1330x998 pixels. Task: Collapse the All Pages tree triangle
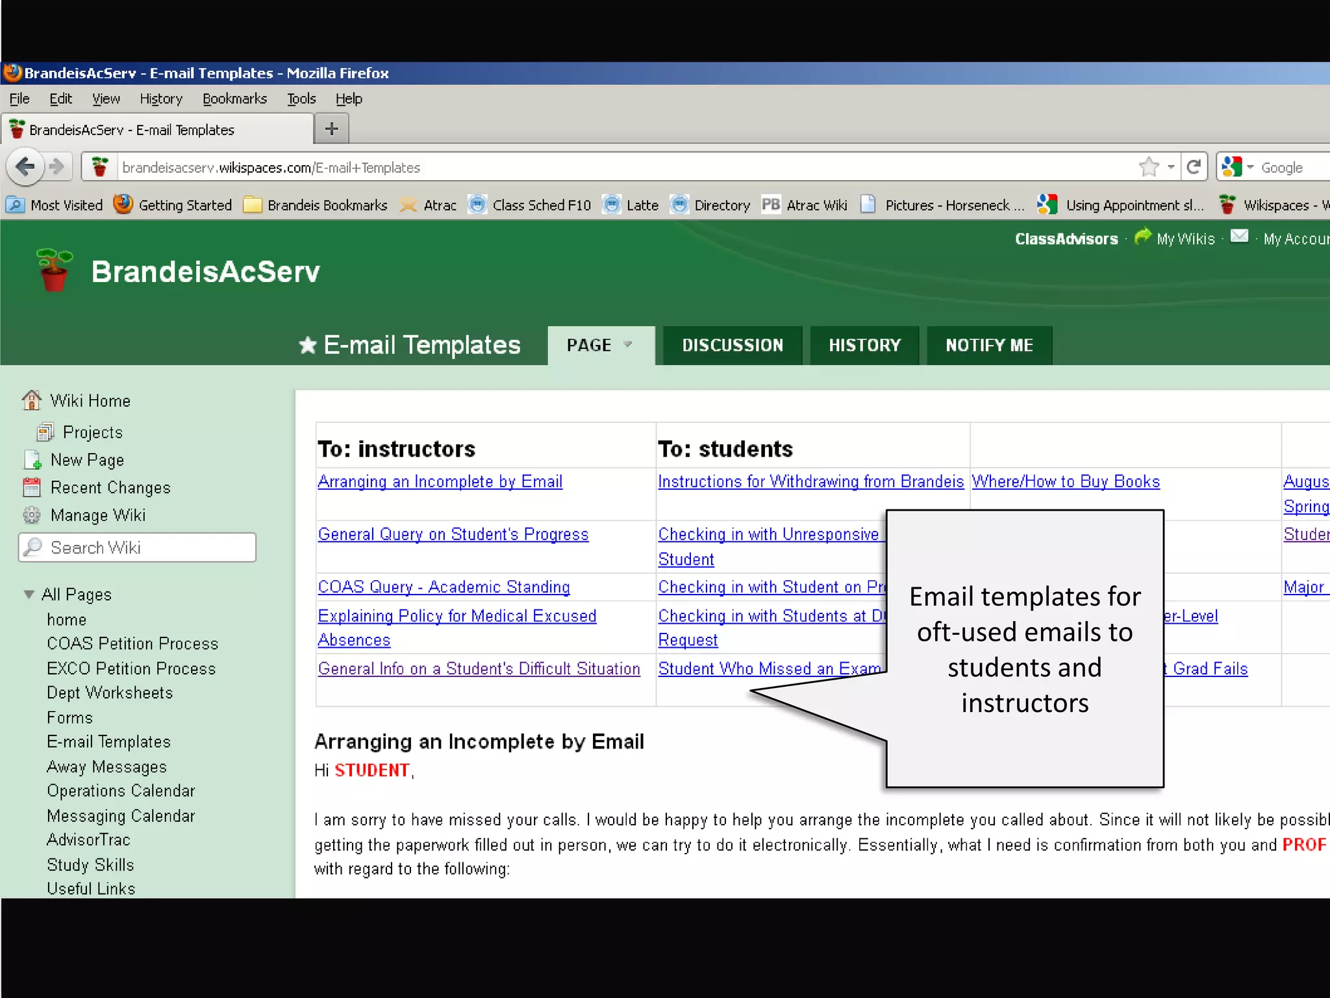pyautogui.click(x=29, y=594)
